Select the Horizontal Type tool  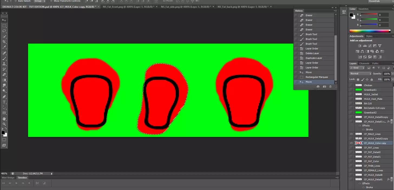click(x=4, y=102)
